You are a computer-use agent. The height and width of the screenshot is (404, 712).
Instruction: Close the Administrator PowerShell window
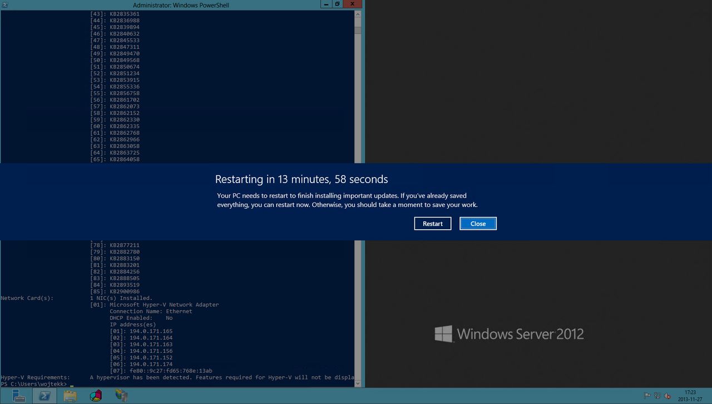click(353, 4)
